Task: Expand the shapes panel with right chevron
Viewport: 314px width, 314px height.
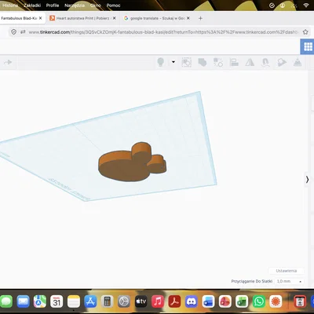Action: (x=307, y=180)
